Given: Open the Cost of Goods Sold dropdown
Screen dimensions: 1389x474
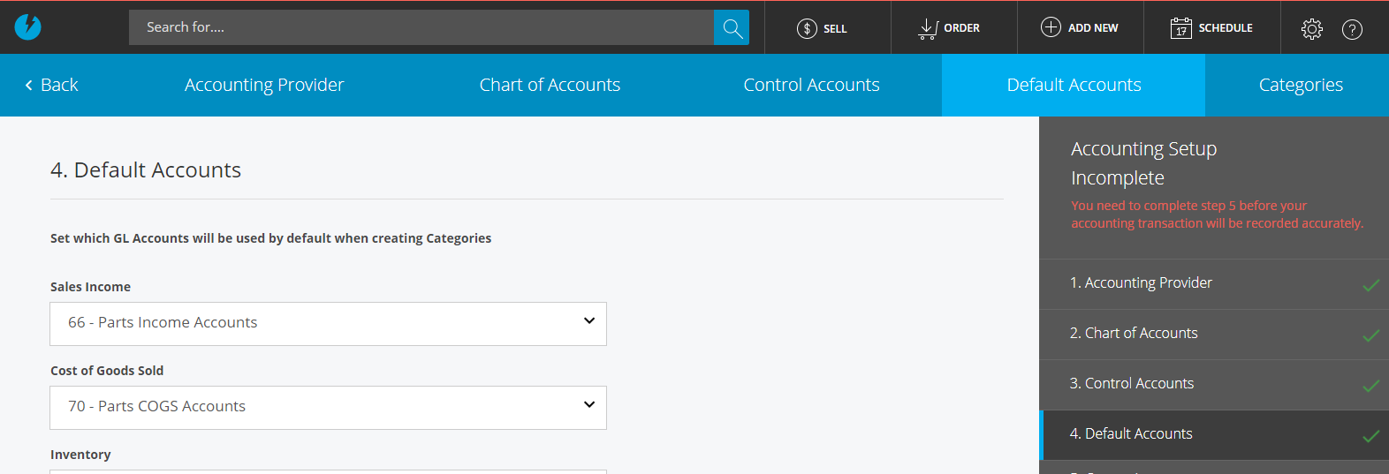Looking at the screenshot, I should click(328, 408).
